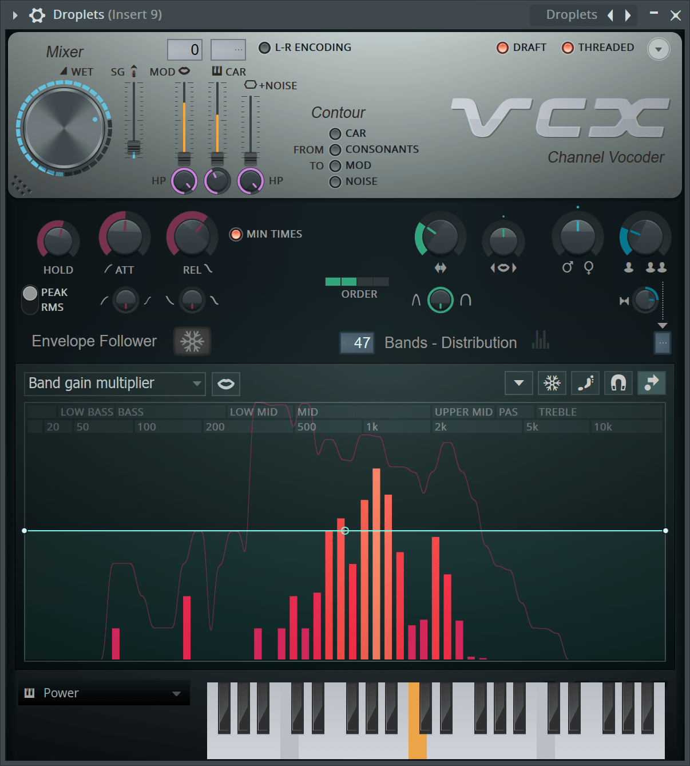
Task: Open the Band gain multiplier dropdown
Action: (x=114, y=384)
